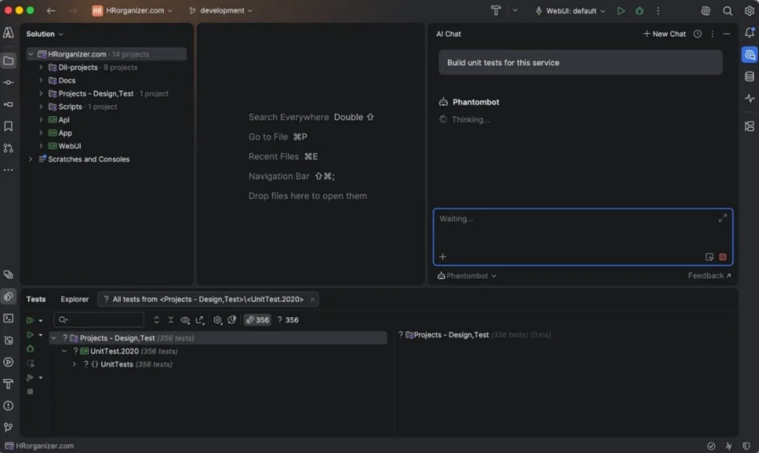Click the AI chat Waiting input box

pos(583,237)
